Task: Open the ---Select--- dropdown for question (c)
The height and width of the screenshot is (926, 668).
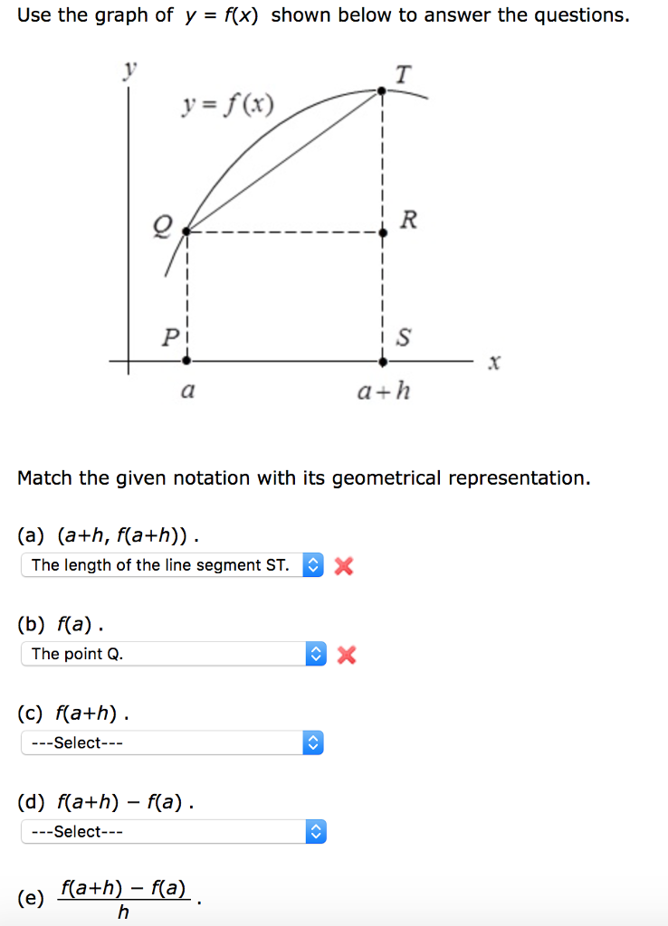Action: coord(172,742)
